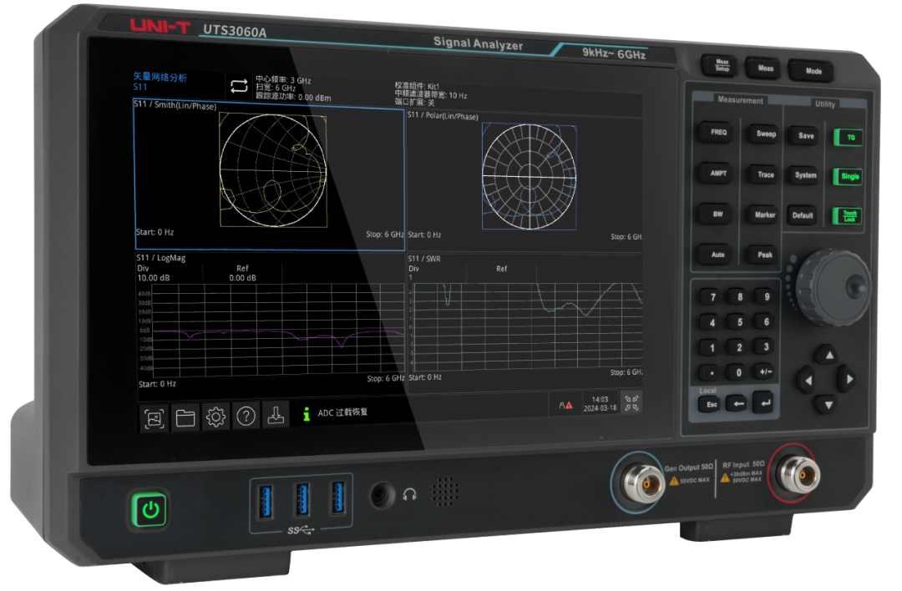This screenshot has width=902, height=591.
Task: Click numeric key 9
Action: pyautogui.click(x=766, y=296)
